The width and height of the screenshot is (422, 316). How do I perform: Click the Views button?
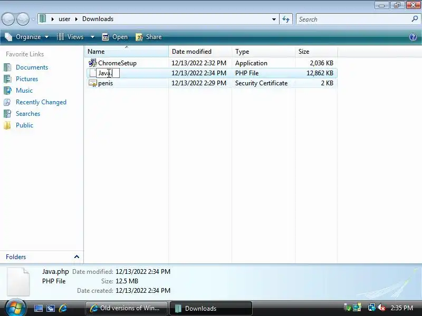(71, 37)
